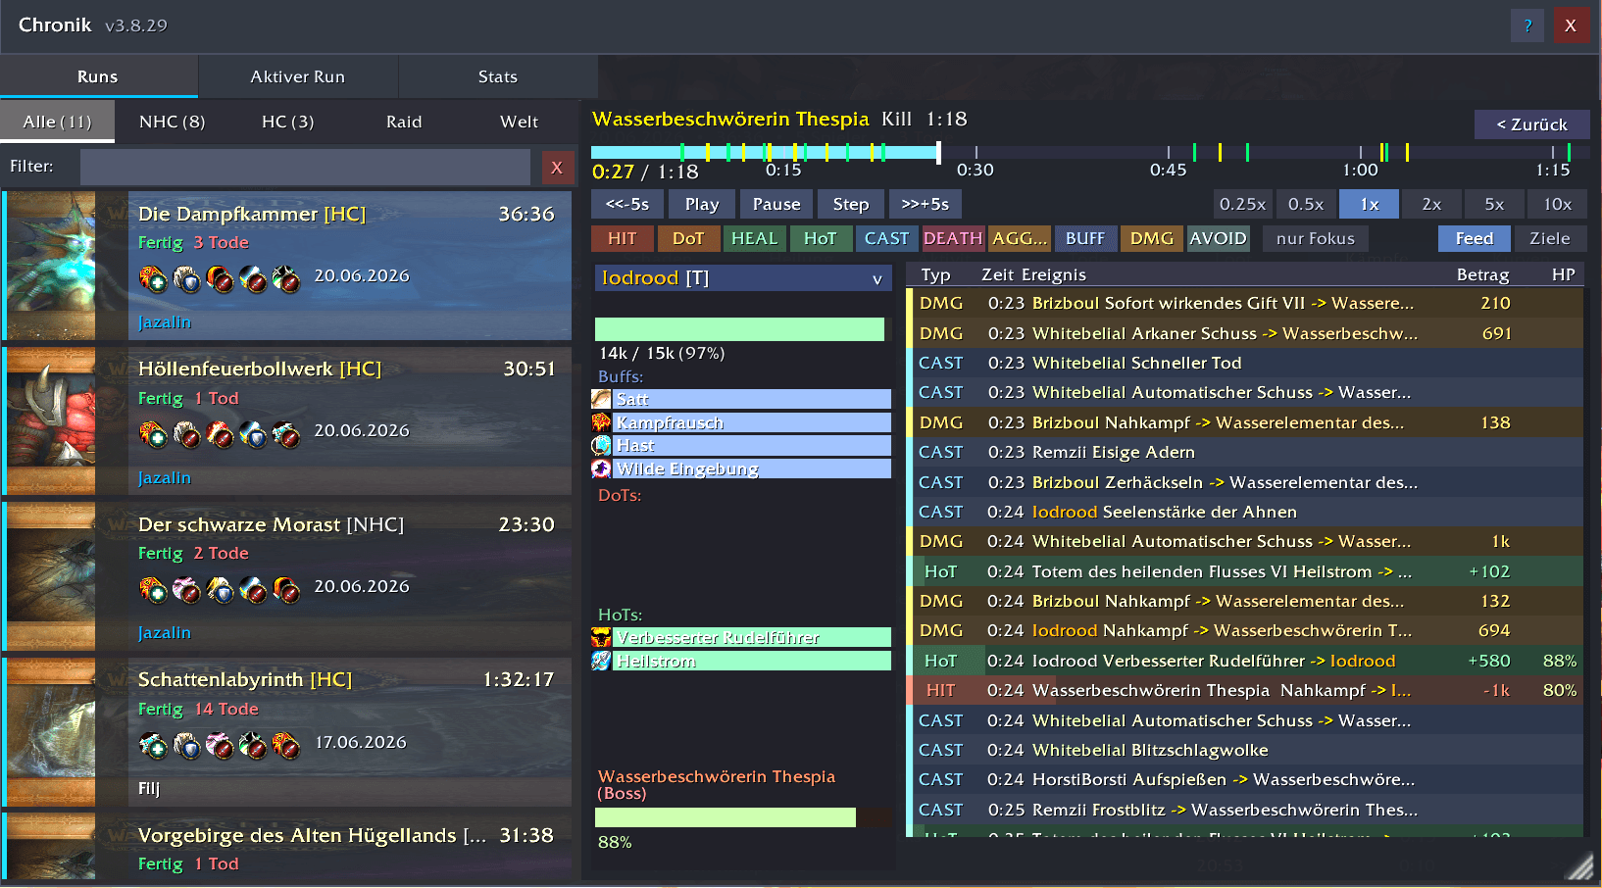Click first party icon in Schattenlabyrinth run

(154, 745)
